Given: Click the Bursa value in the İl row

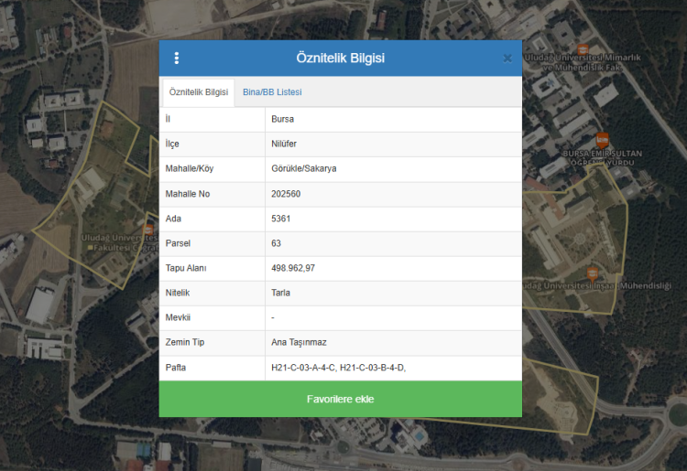Looking at the screenshot, I should [x=282, y=120].
